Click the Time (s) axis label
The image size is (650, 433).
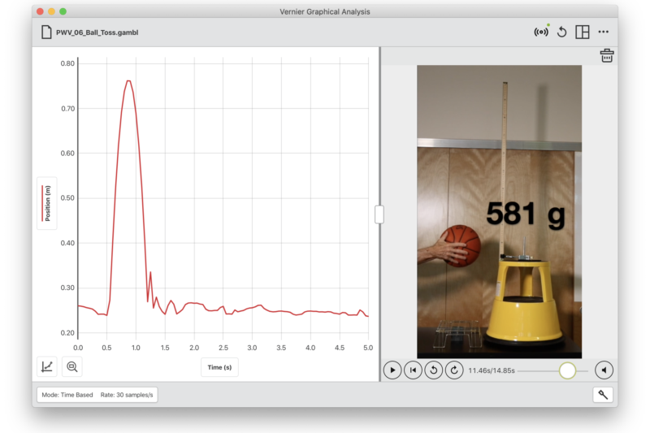point(219,367)
